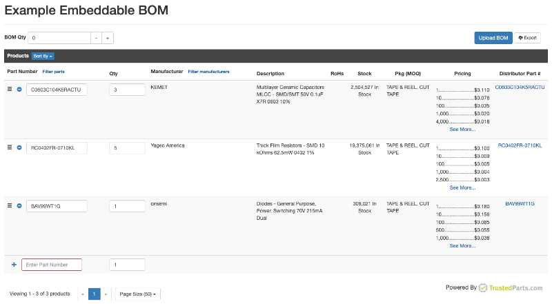552x304 pixels.
Task: Increase BOM Qty with plus button
Action: pyautogui.click(x=108, y=38)
